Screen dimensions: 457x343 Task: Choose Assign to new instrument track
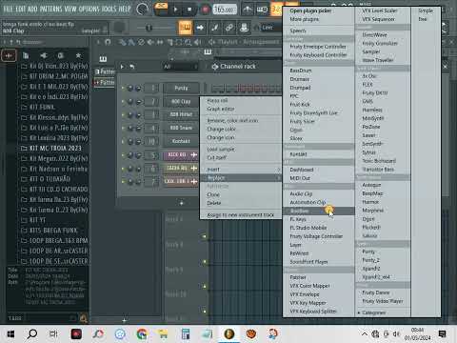pyautogui.click(x=240, y=215)
